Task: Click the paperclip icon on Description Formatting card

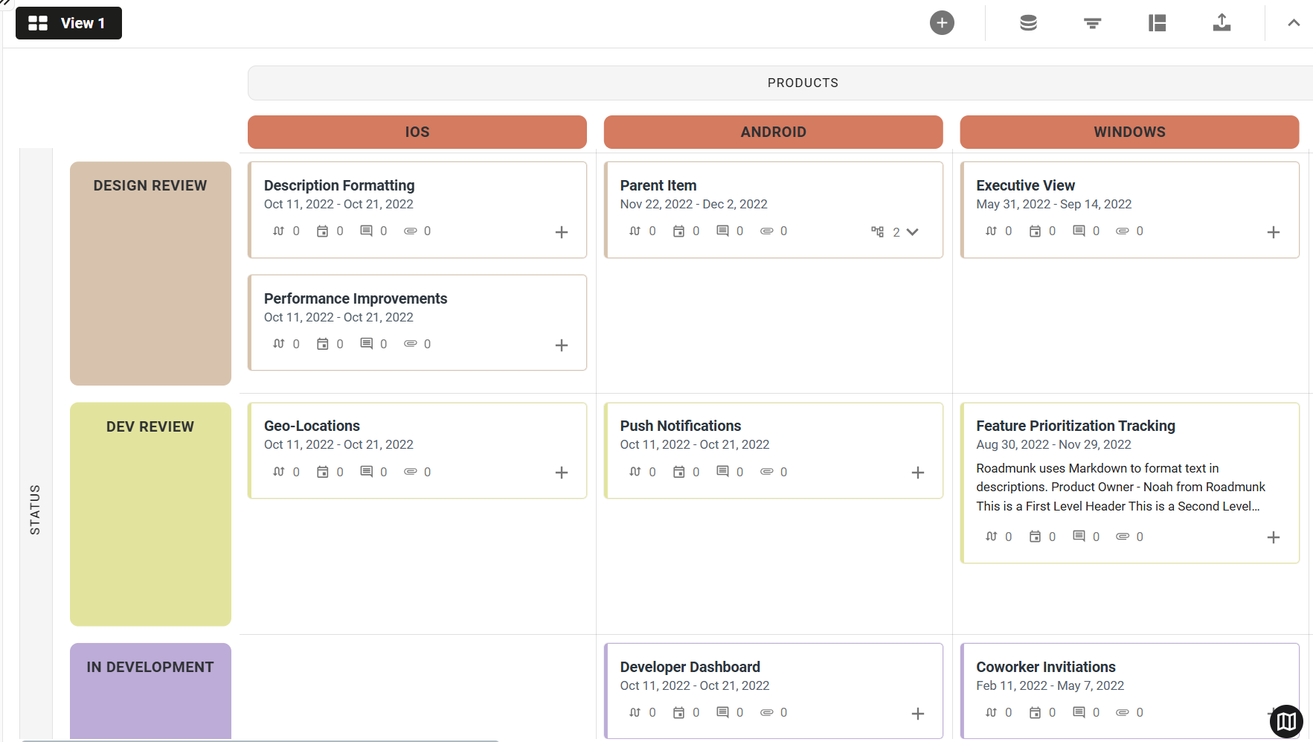Action: click(409, 231)
